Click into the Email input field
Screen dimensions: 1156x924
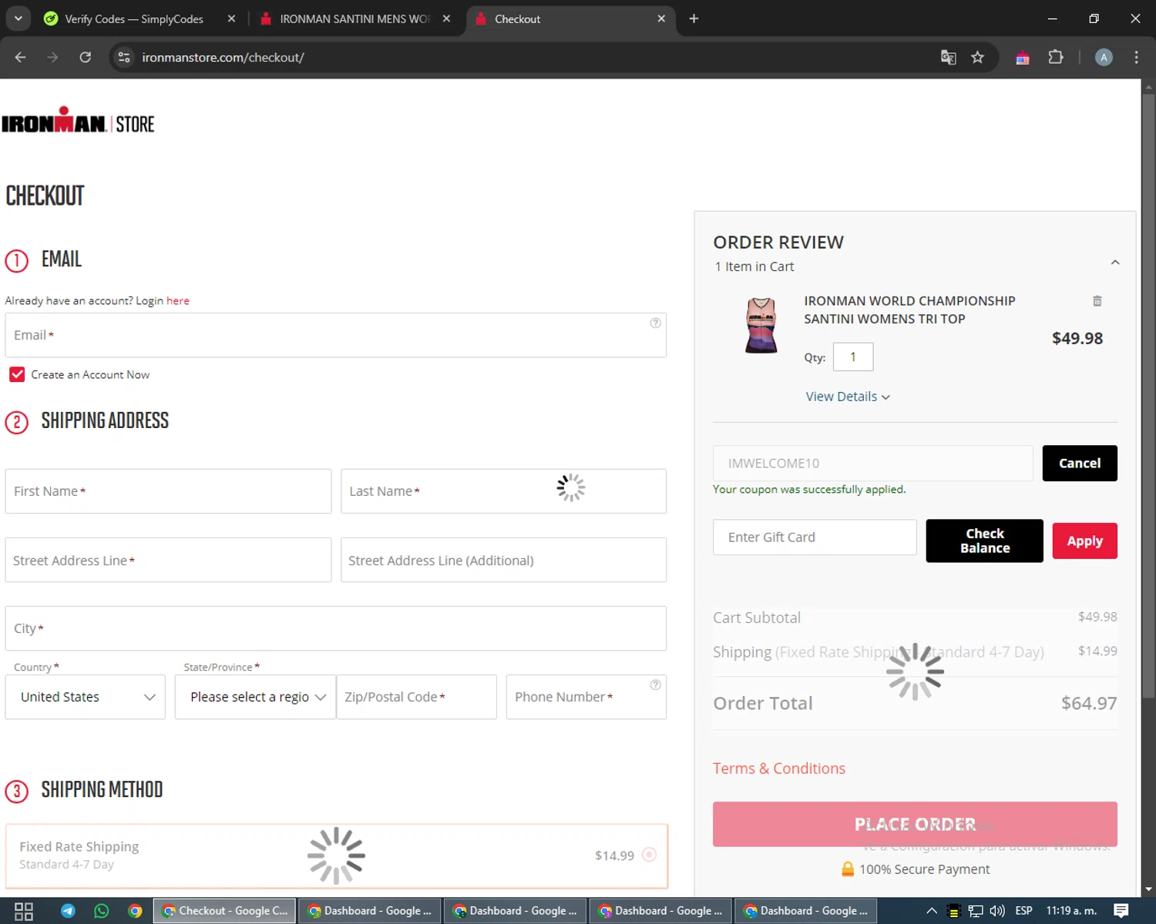tap(335, 335)
